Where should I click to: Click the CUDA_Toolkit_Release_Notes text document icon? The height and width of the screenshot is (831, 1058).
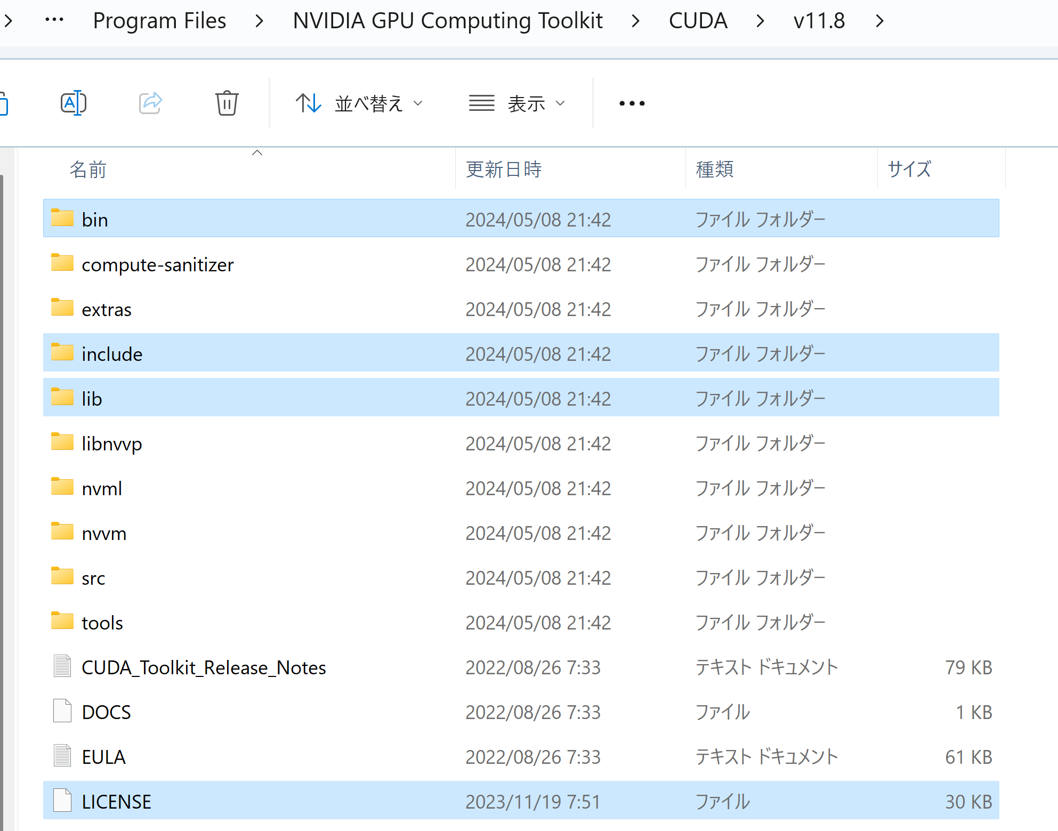tap(62, 666)
